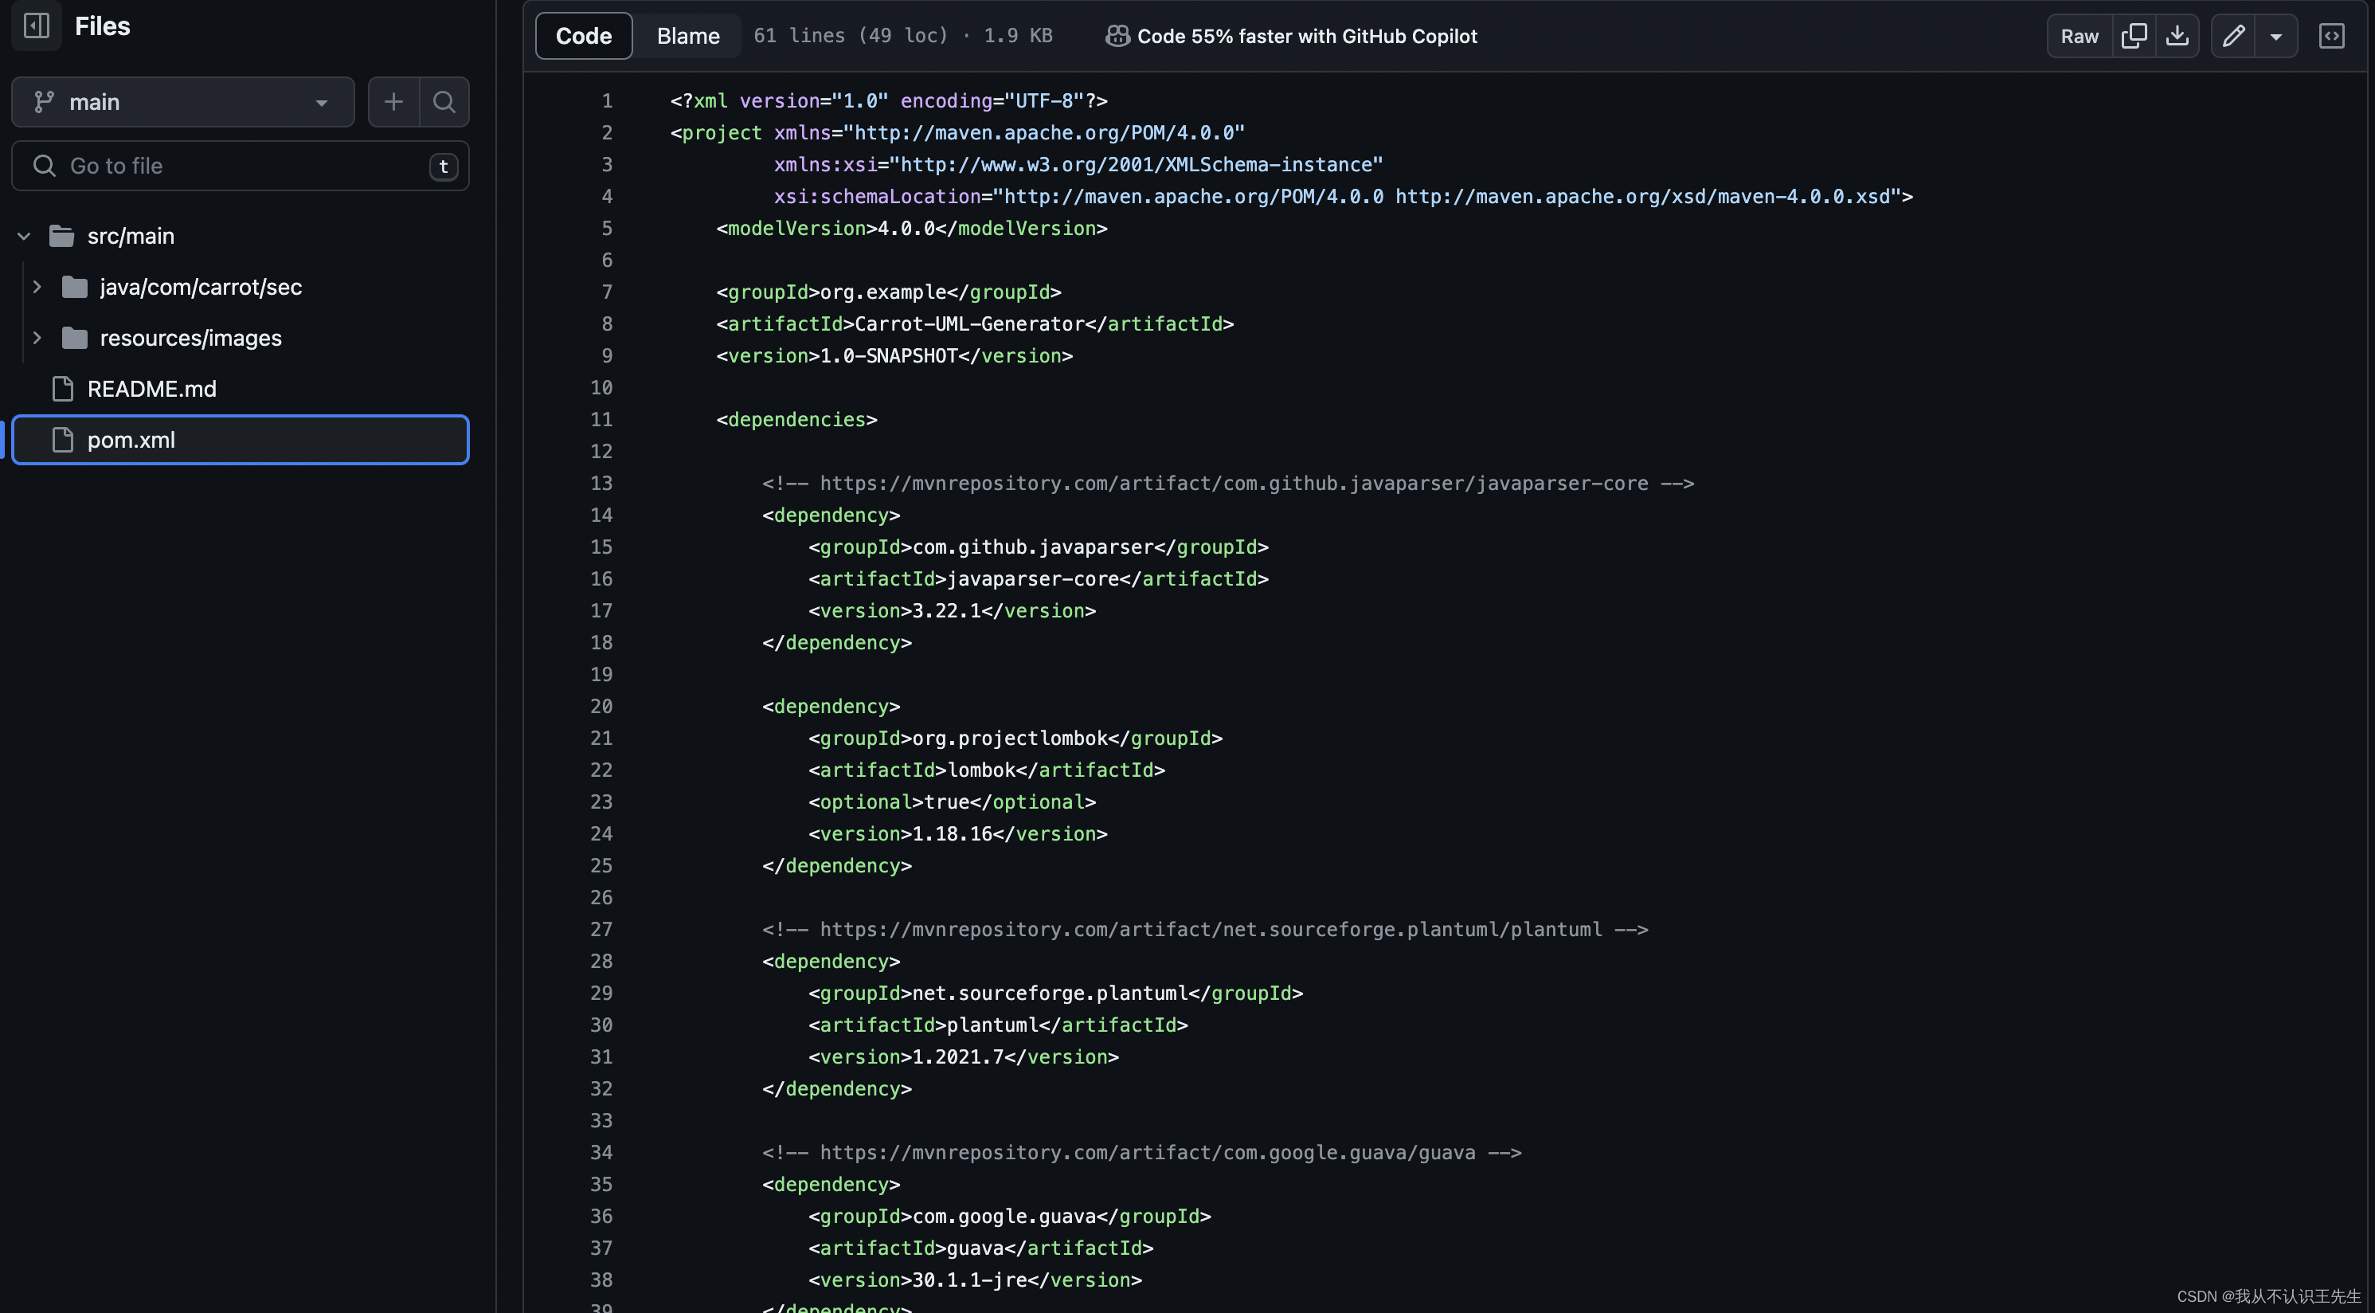Collapse the file tree side panel icon
This screenshot has width=2375, height=1313.
click(37, 25)
